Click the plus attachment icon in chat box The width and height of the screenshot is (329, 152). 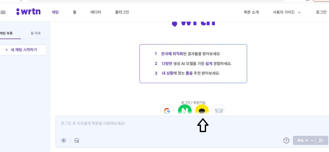[x=64, y=140]
